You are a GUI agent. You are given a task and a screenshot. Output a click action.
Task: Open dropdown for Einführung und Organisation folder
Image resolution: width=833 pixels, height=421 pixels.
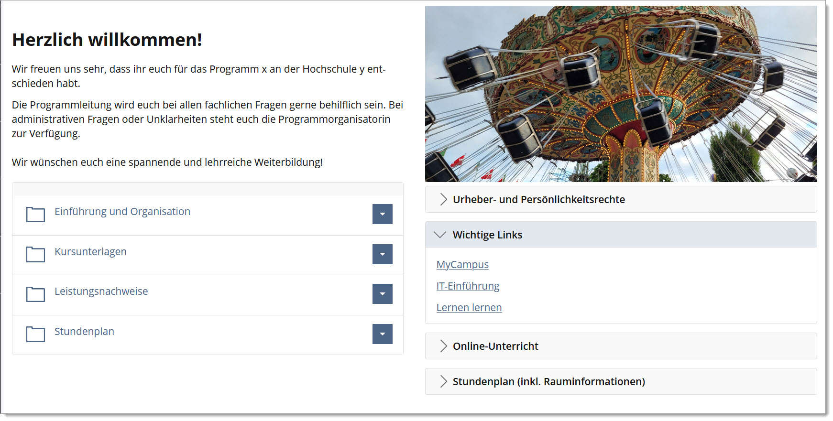tap(382, 214)
